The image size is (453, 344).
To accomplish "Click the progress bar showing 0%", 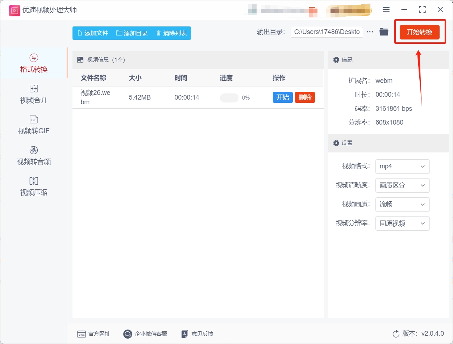I will click(229, 98).
